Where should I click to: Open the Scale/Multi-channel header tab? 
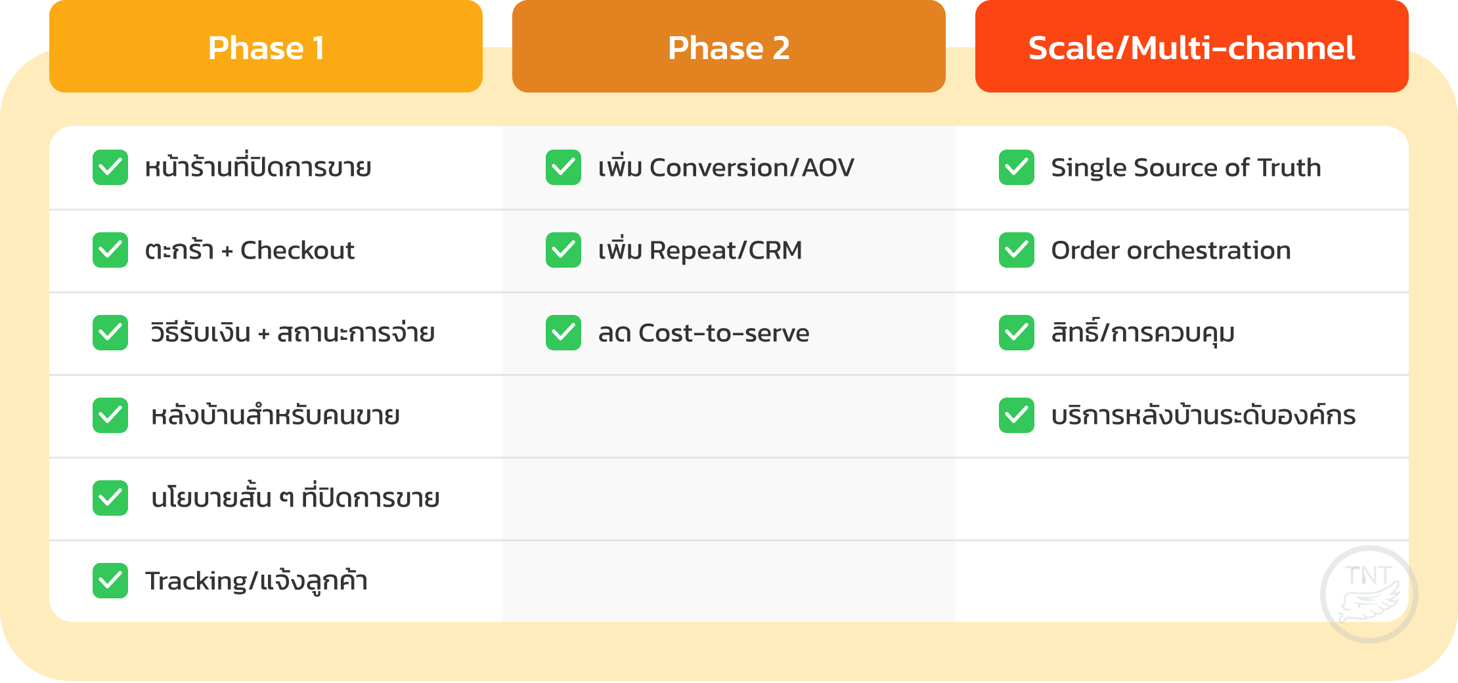point(1191,47)
